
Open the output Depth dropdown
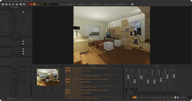click(16, 39)
